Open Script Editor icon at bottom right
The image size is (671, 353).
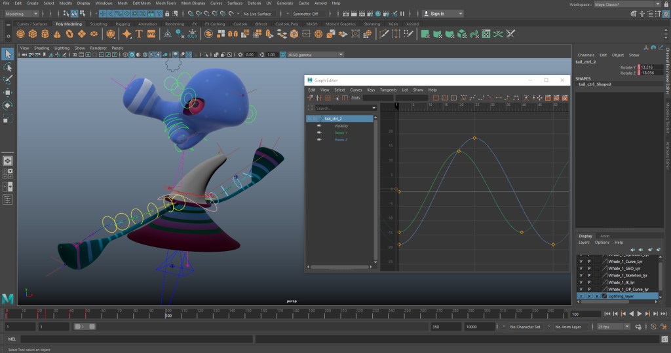[664, 339]
